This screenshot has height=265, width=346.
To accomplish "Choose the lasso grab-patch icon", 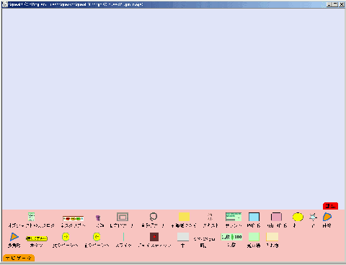I will 153,217.
